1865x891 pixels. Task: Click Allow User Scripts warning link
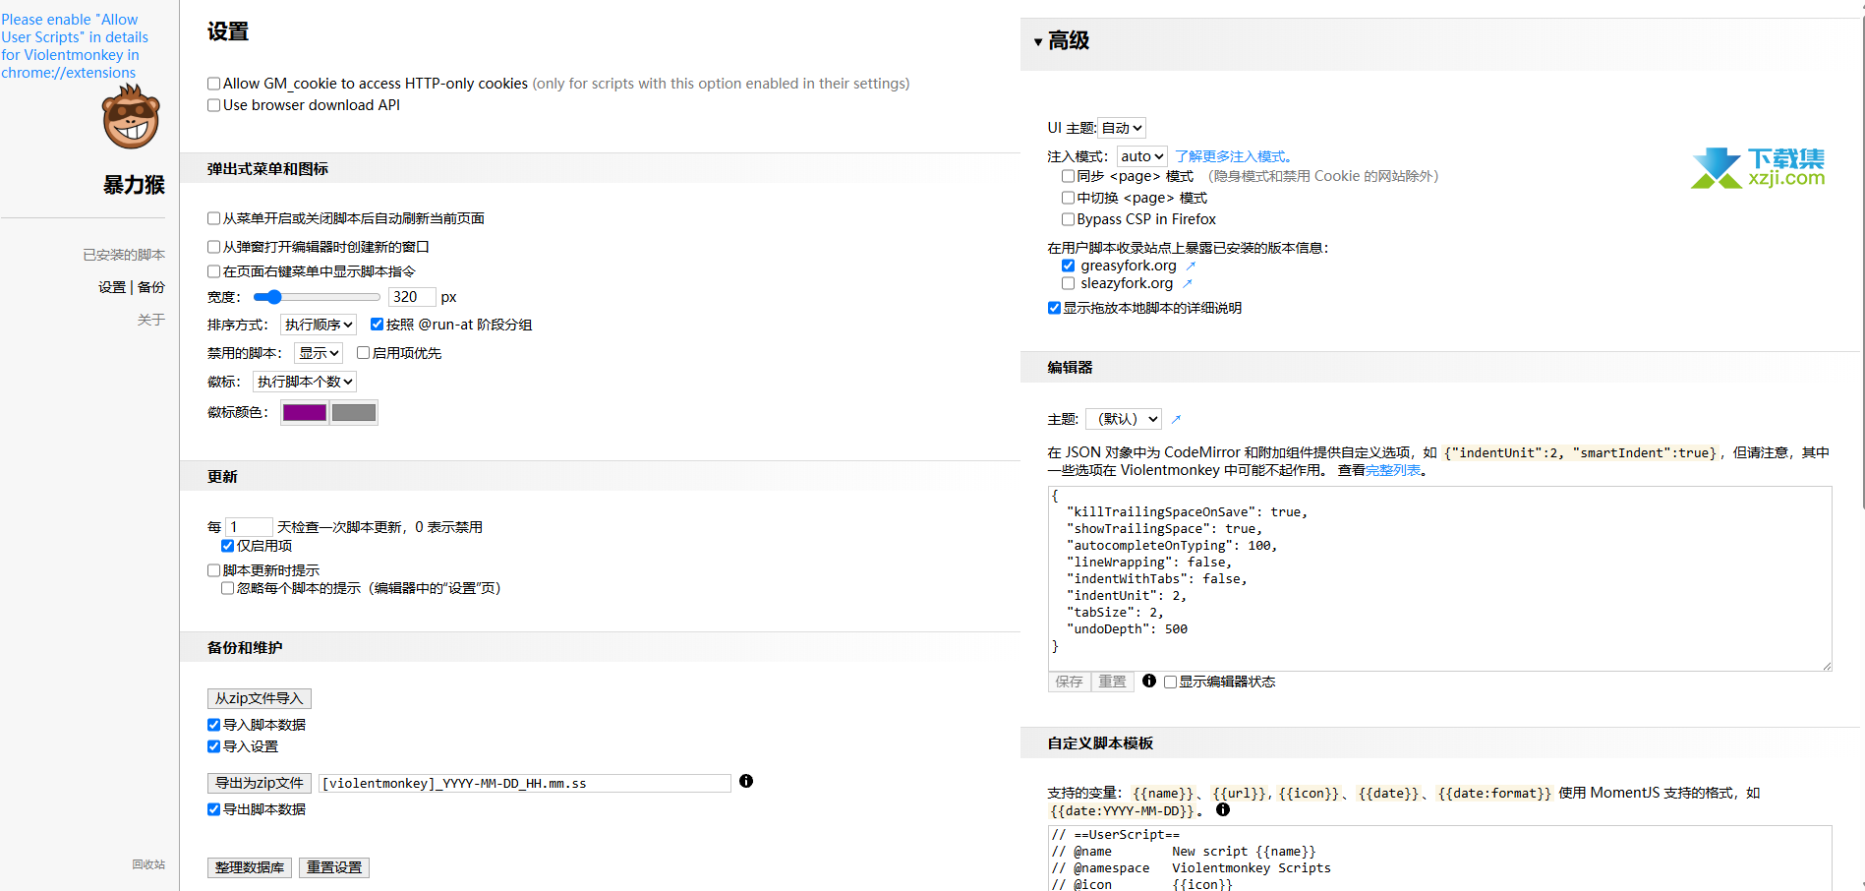[x=75, y=46]
